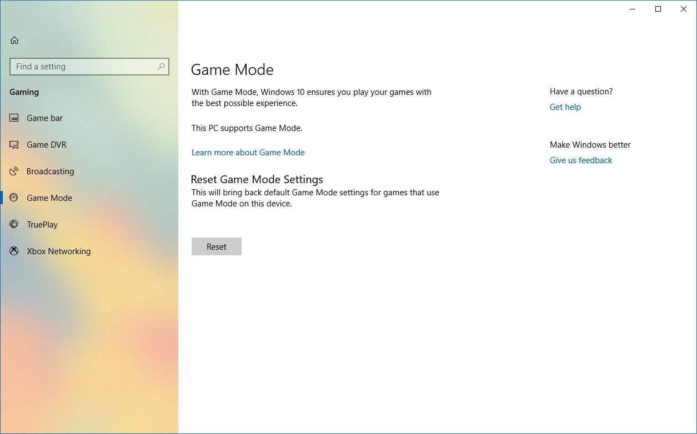
Task: Go to Settings home via house icon
Action: (x=14, y=40)
